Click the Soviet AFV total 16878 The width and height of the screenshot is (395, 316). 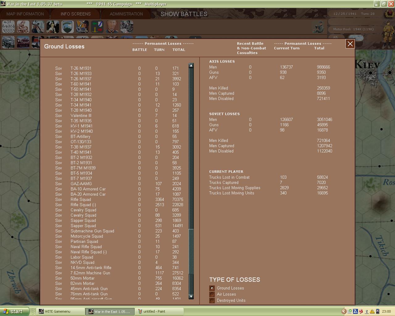click(x=322, y=130)
